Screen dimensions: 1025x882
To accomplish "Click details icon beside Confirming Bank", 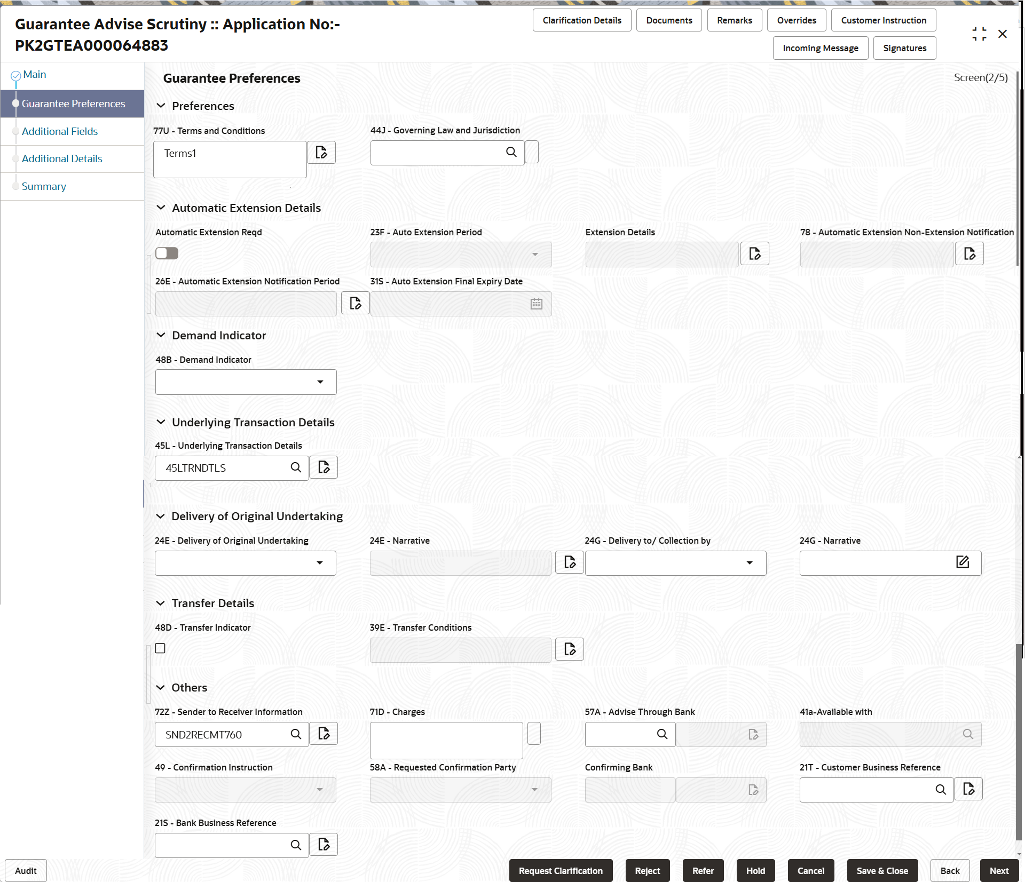I will click(x=753, y=790).
